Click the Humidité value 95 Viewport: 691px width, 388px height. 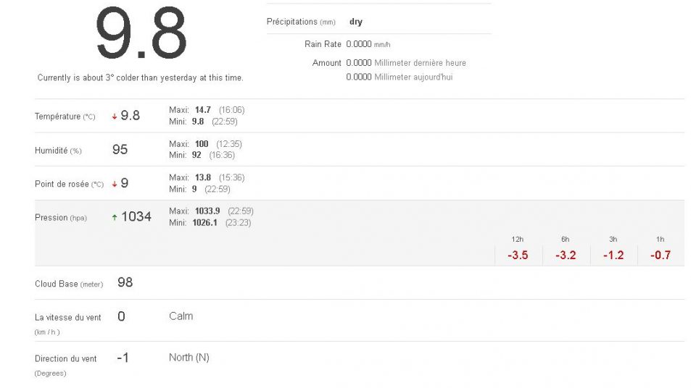point(120,150)
